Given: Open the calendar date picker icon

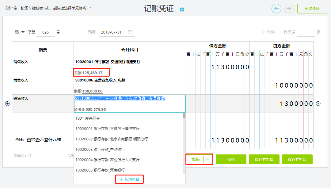Looking at the screenshot, I should (130, 32).
